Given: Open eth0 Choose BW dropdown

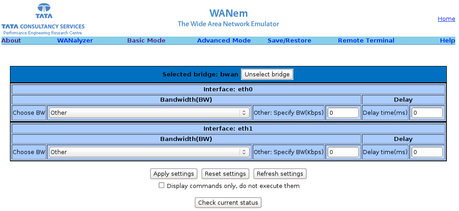Looking at the screenshot, I should [149, 113].
